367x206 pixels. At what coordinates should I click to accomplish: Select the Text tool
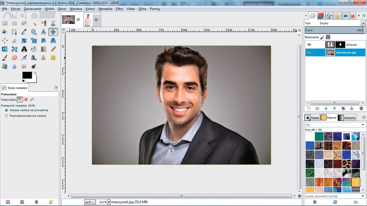point(24,49)
